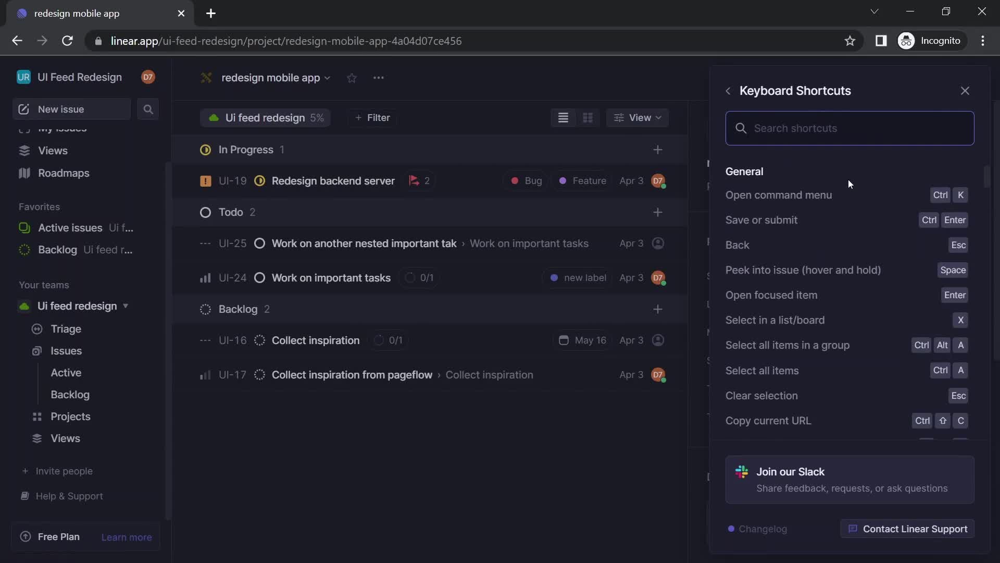Click the In Progress status icon
Image resolution: width=1000 pixels, height=563 pixels.
click(205, 149)
